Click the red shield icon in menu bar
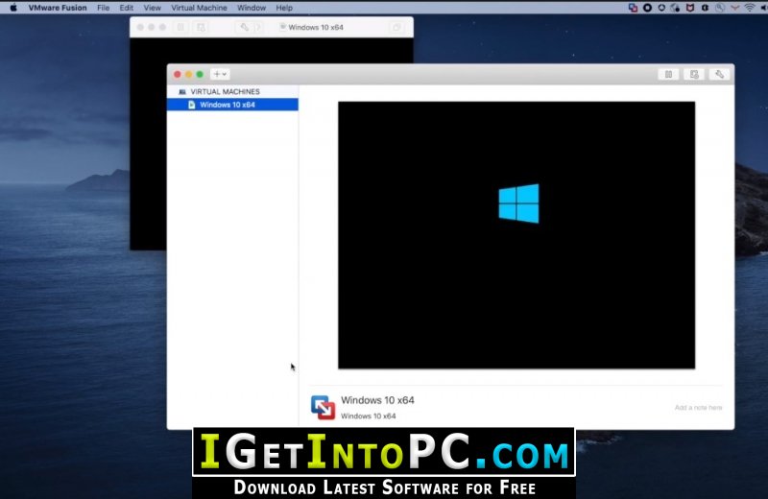 690,8
